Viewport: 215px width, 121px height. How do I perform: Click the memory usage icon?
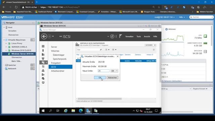point(205,43)
